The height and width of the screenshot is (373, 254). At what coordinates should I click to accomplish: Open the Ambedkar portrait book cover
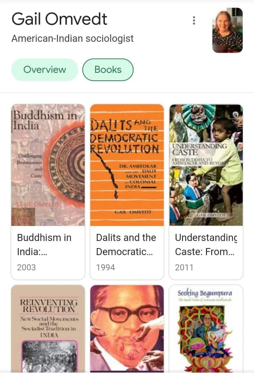click(127, 328)
